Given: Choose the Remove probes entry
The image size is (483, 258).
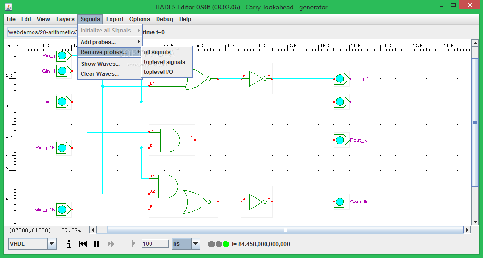Looking at the screenshot, I should pyautogui.click(x=110, y=52).
